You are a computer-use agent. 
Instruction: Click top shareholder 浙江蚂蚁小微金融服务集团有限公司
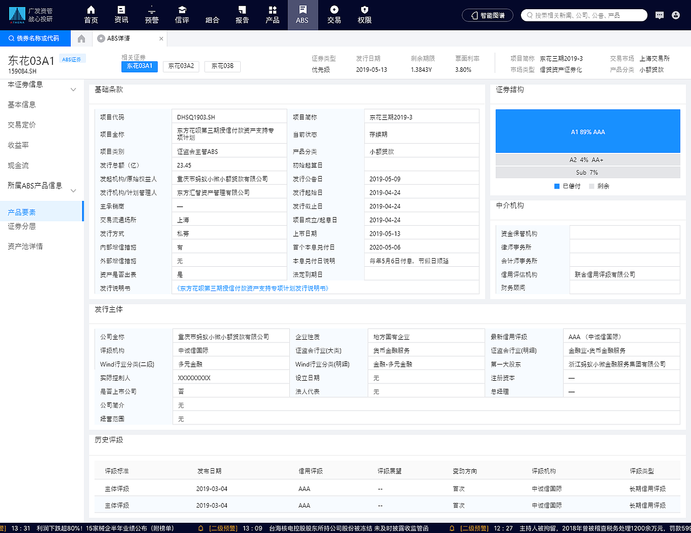tap(617, 365)
